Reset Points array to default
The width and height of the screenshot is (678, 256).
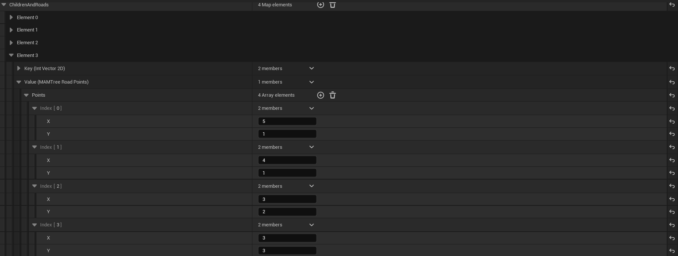coord(672,95)
